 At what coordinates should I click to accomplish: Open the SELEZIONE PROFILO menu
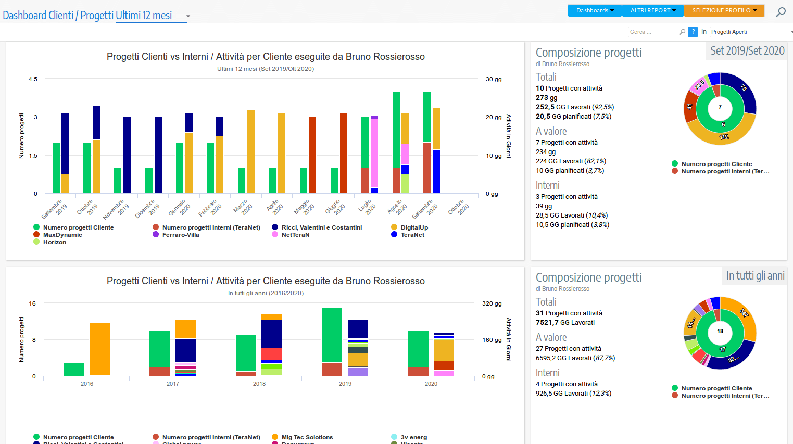[x=724, y=10]
